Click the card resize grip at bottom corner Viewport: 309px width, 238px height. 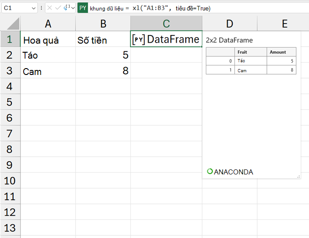coord(299,177)
